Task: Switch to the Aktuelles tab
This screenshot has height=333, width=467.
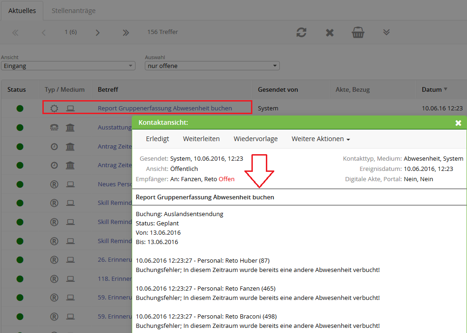Action: 22,11
